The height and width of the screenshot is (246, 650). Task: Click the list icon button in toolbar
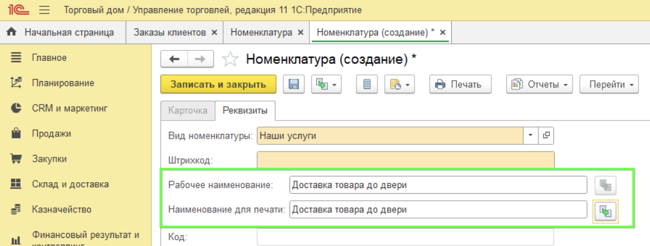(x=367, y=84)
